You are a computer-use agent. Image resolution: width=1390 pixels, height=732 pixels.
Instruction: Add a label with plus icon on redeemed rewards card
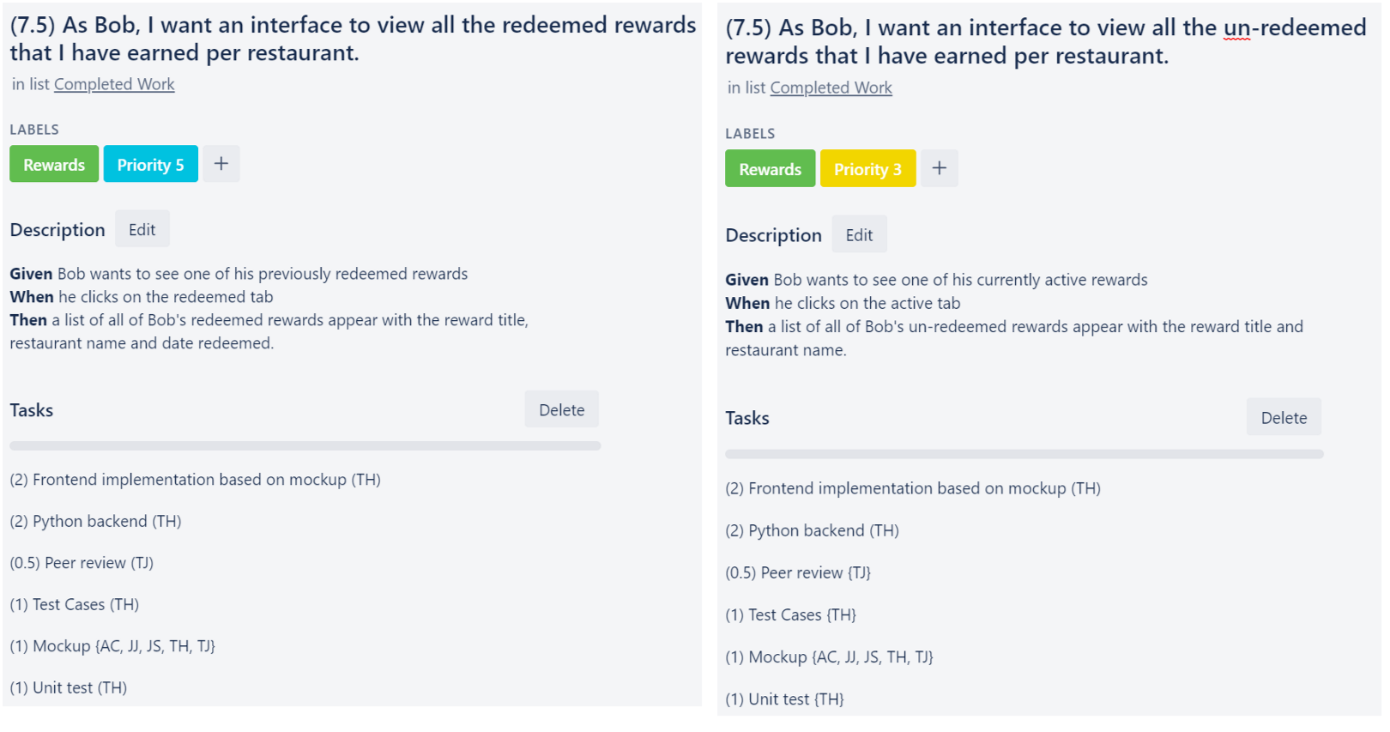point(221,164)
